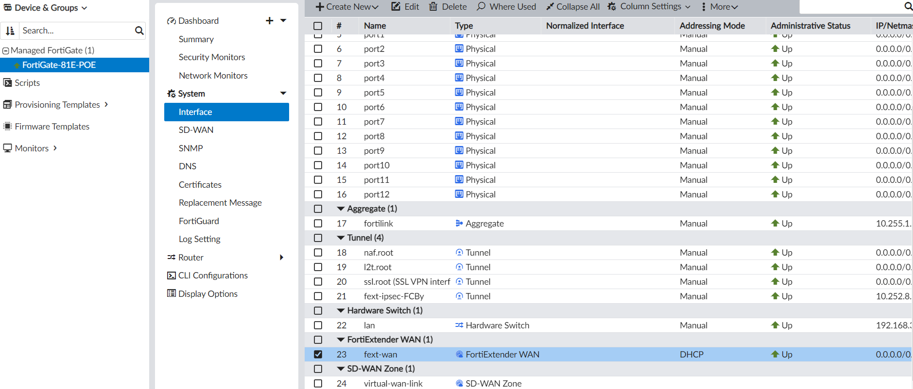This screenshot has width=913, height=389.
Task: Uncheck the fext-wan row checkbox
Action: pyautogui.click(x=318, y=354)
